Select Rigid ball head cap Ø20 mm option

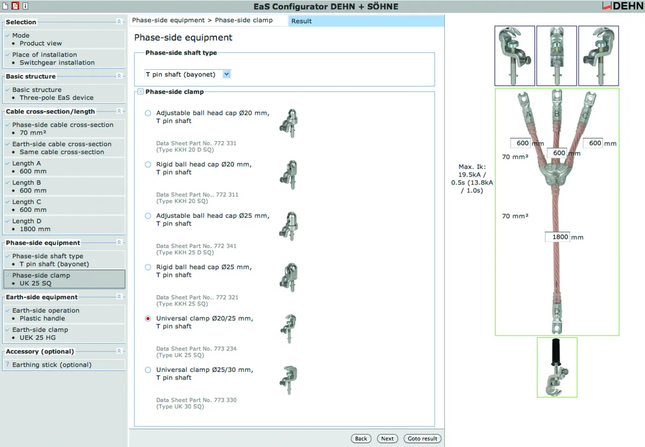pos(148,164)
